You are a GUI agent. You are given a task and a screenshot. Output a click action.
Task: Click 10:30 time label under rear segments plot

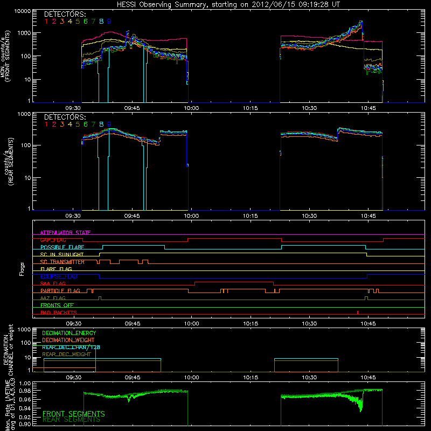coord(309,216)
